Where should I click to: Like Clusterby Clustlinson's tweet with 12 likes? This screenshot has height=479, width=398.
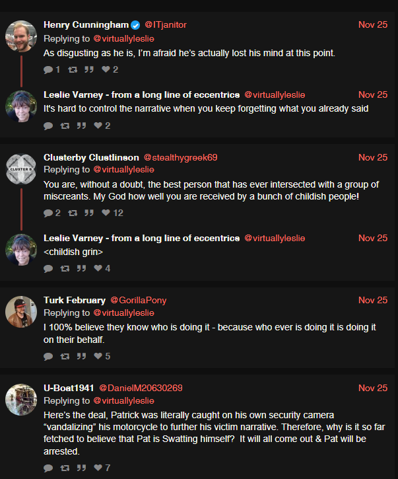click(x=106, y=213)
